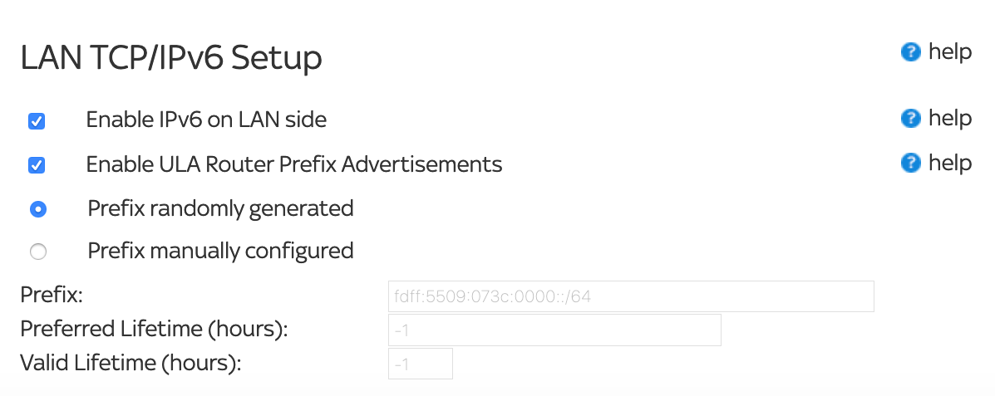Click the "Preferred Lifetime (hours):" label
995x396 pixels.
tap(154, 329)
